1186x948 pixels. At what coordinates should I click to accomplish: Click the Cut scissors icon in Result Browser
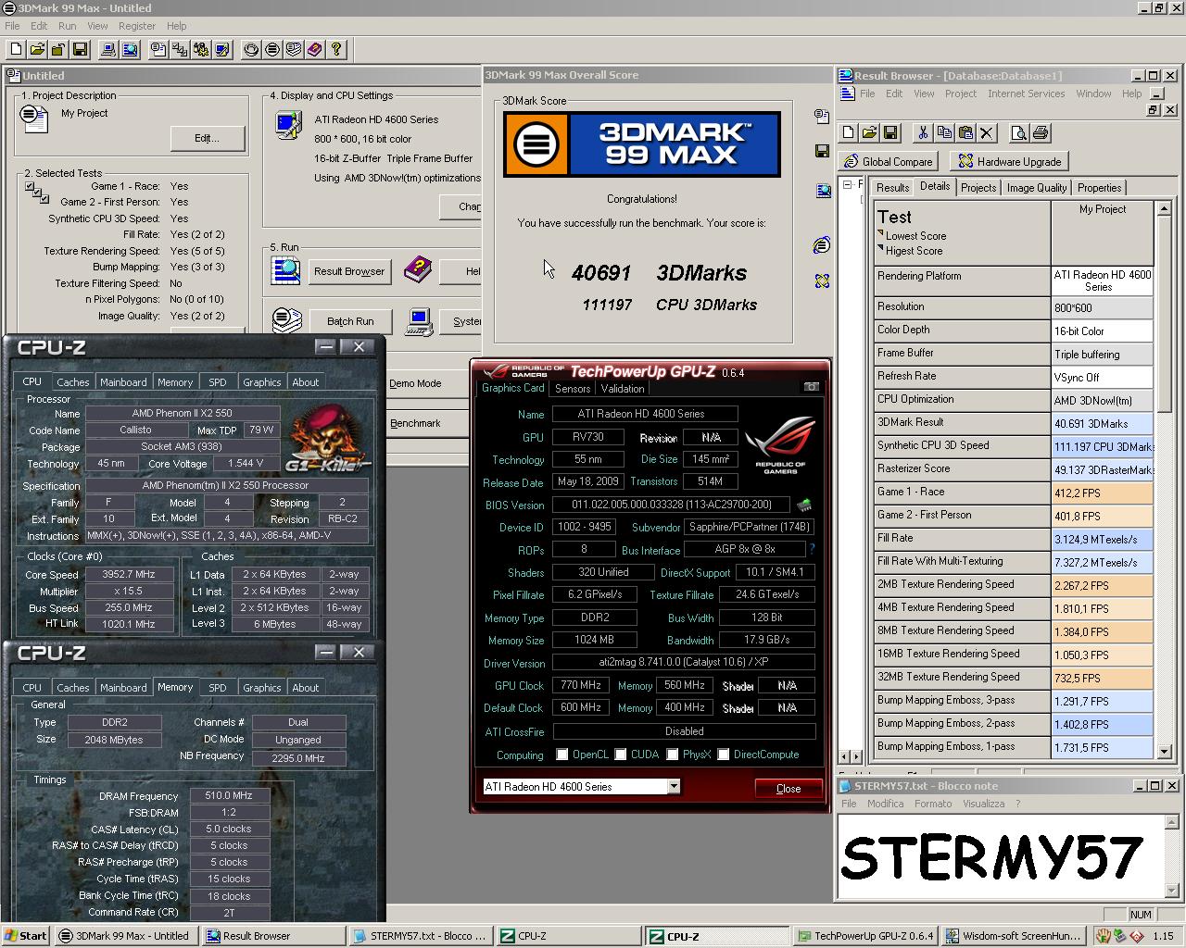click(x=922, y=133)
